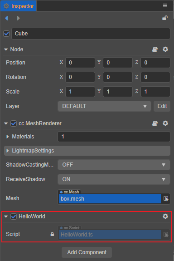Open the Layer DEFAULT dropdown

(104, 106)
